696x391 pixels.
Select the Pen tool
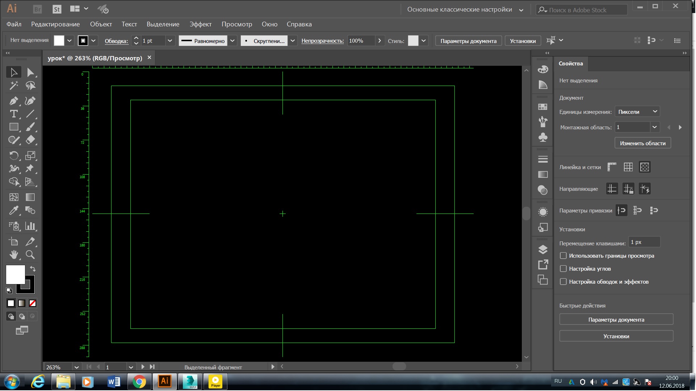(14, 101)
